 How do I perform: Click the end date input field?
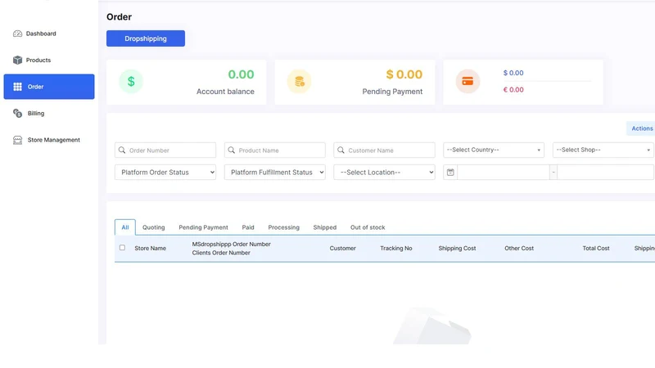[605, 173]
